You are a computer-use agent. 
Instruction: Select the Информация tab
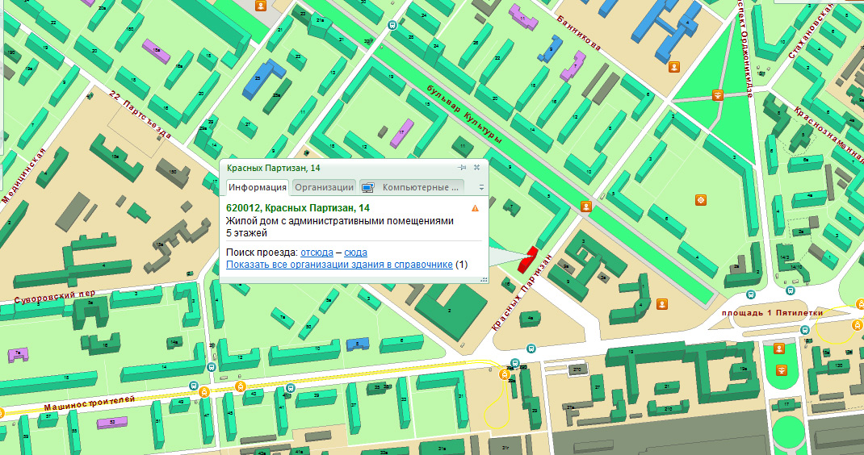pyautogui.click(x=258, y=187)
